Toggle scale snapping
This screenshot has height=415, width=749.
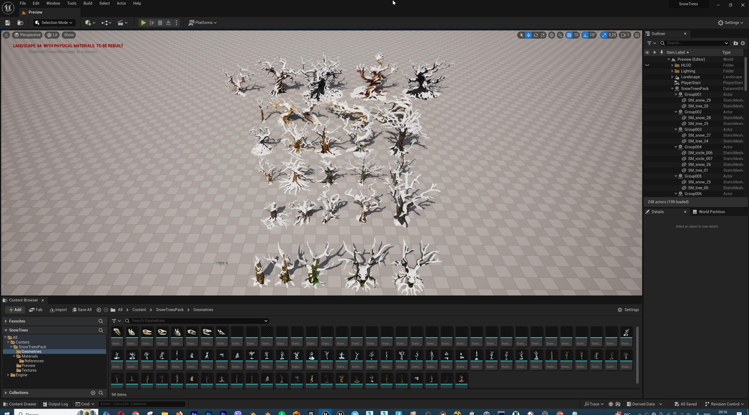(604, 35)
